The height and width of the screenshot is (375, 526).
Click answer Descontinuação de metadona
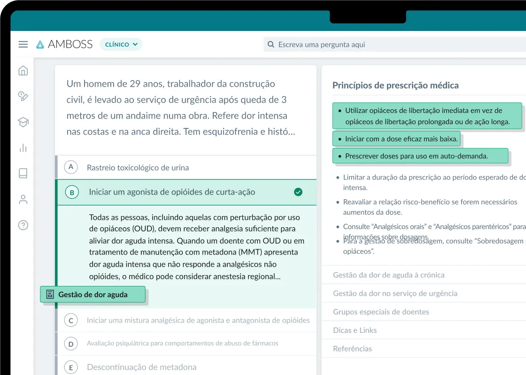(x=141, y=367)
